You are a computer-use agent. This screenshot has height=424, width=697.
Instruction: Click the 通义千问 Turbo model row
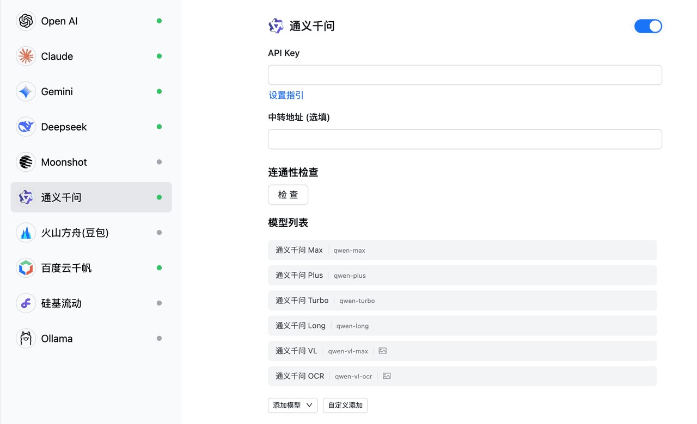[x=462, y=301]
